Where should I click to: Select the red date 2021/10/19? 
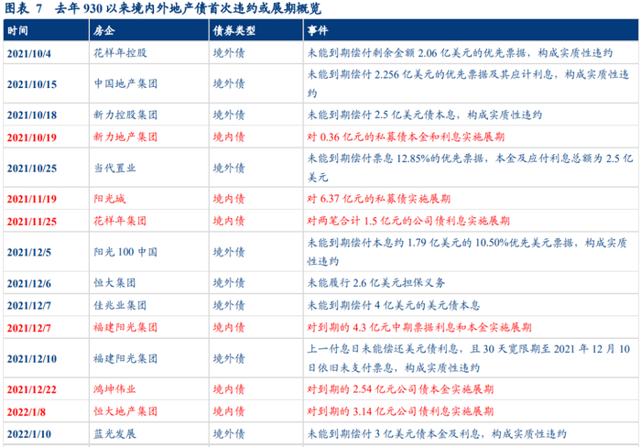(x=32, y=137)
